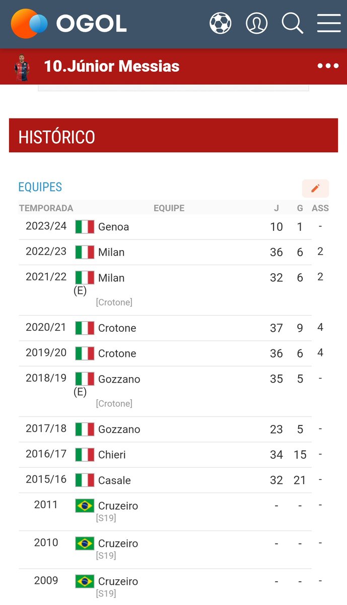Viewport: 347px width, 605px height.
Task: Open the Chieri team link
Action: (112, 455)
